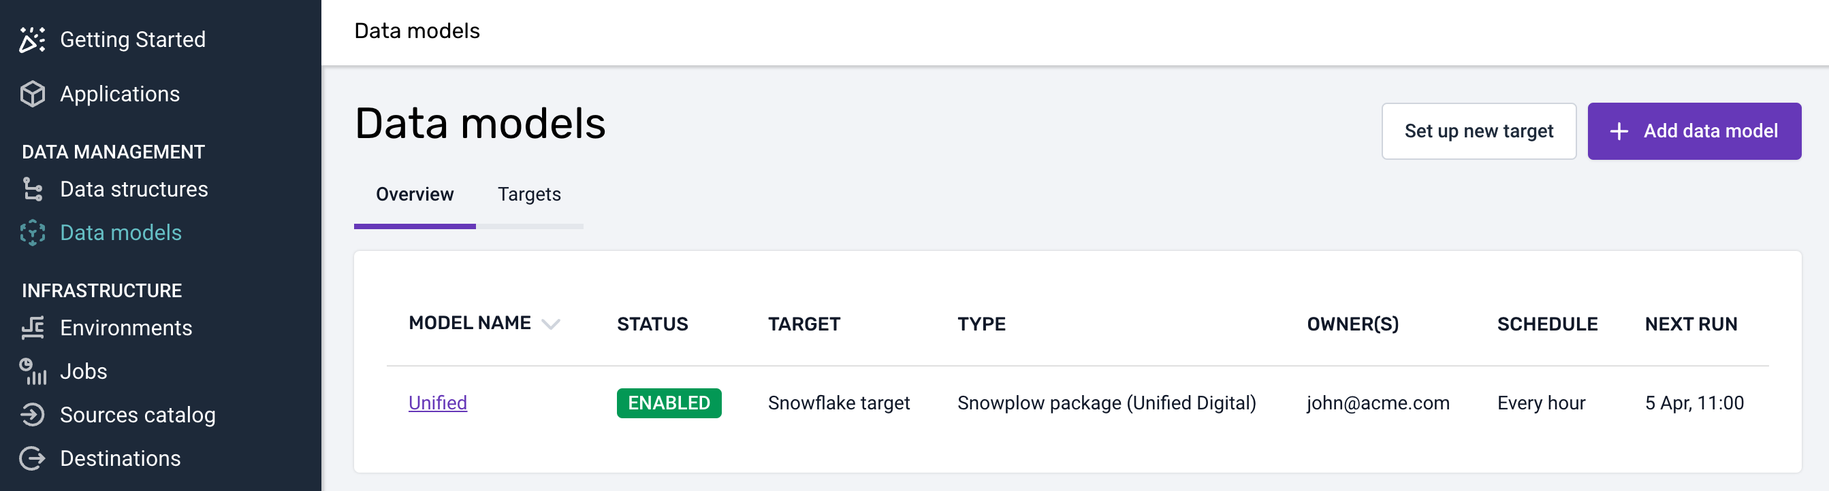Click the Destinations icon

tap(32, 458)
